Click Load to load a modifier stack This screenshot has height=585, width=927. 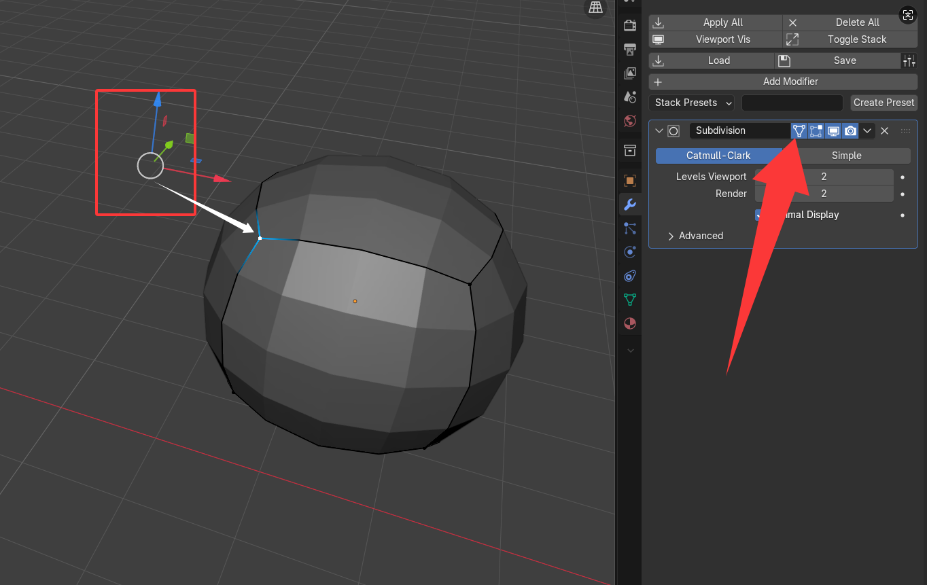pos(712,60)
